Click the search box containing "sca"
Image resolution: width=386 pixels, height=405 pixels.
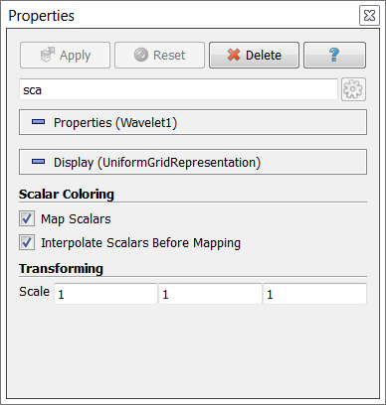[178, 89]
